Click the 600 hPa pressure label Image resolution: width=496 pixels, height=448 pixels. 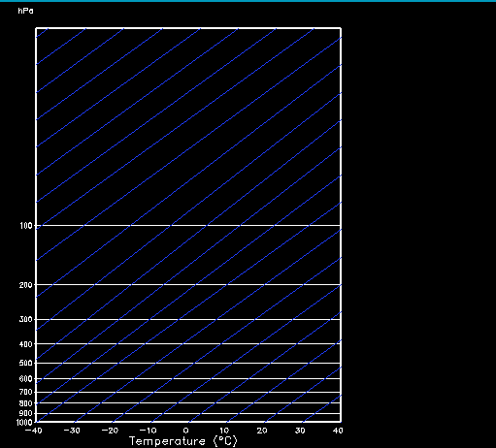[x=26, y=378]
